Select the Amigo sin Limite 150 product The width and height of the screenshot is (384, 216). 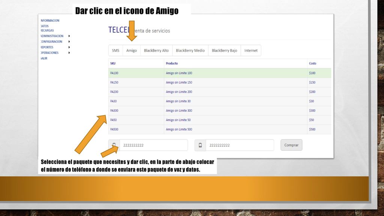[x=235, y=82]
